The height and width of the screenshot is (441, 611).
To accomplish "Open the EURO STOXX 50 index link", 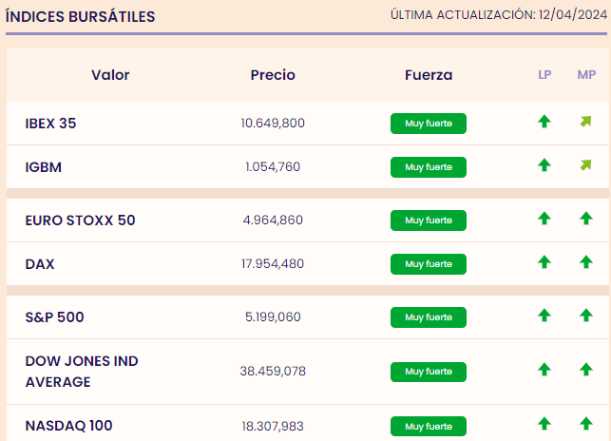I will tap(80, 220).
